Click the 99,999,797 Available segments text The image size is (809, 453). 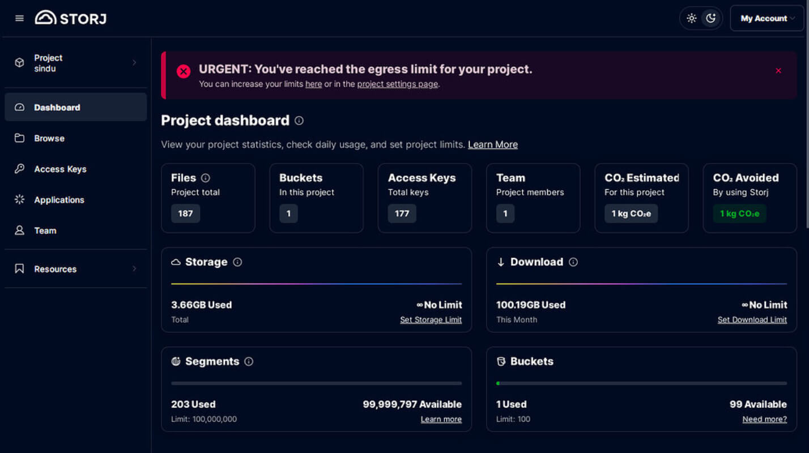click(x=412, y=404)
